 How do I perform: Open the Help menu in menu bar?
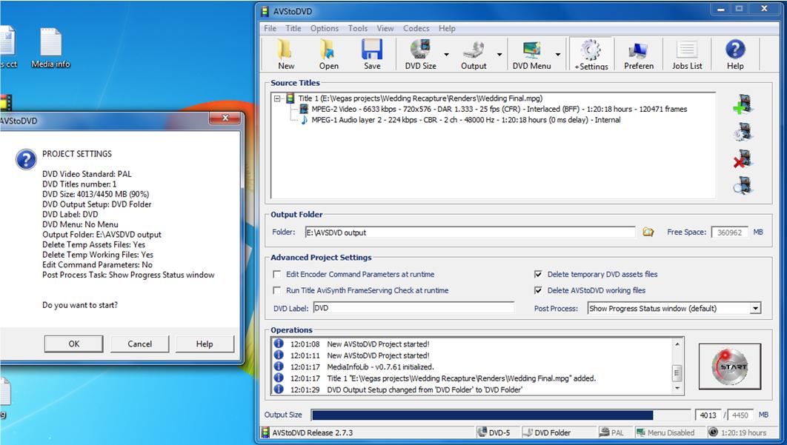click(x=447, y=29)
